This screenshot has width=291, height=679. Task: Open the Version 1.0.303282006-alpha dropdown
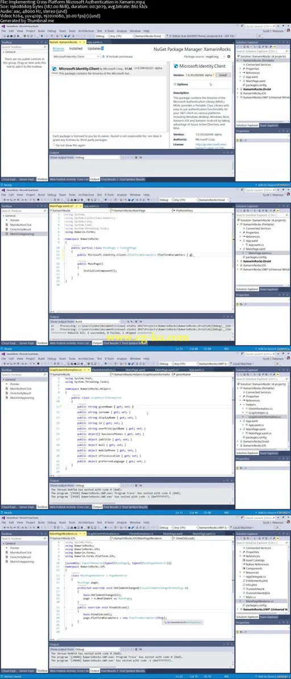tap(200, 75)
